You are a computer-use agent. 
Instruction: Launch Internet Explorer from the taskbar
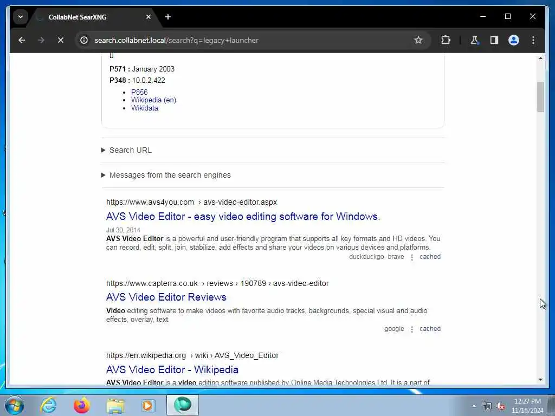[x=48, y=405]
